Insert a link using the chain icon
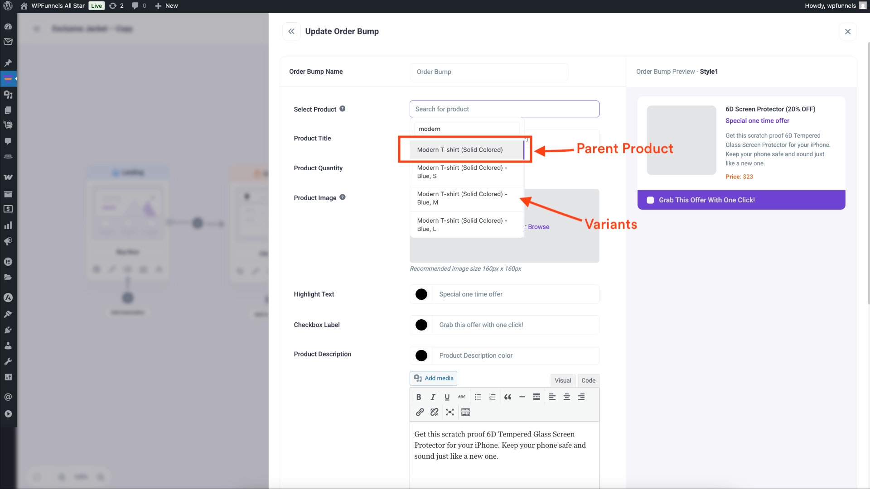The image size is (870, 489). pyautogui.click(x=420, y=412)
